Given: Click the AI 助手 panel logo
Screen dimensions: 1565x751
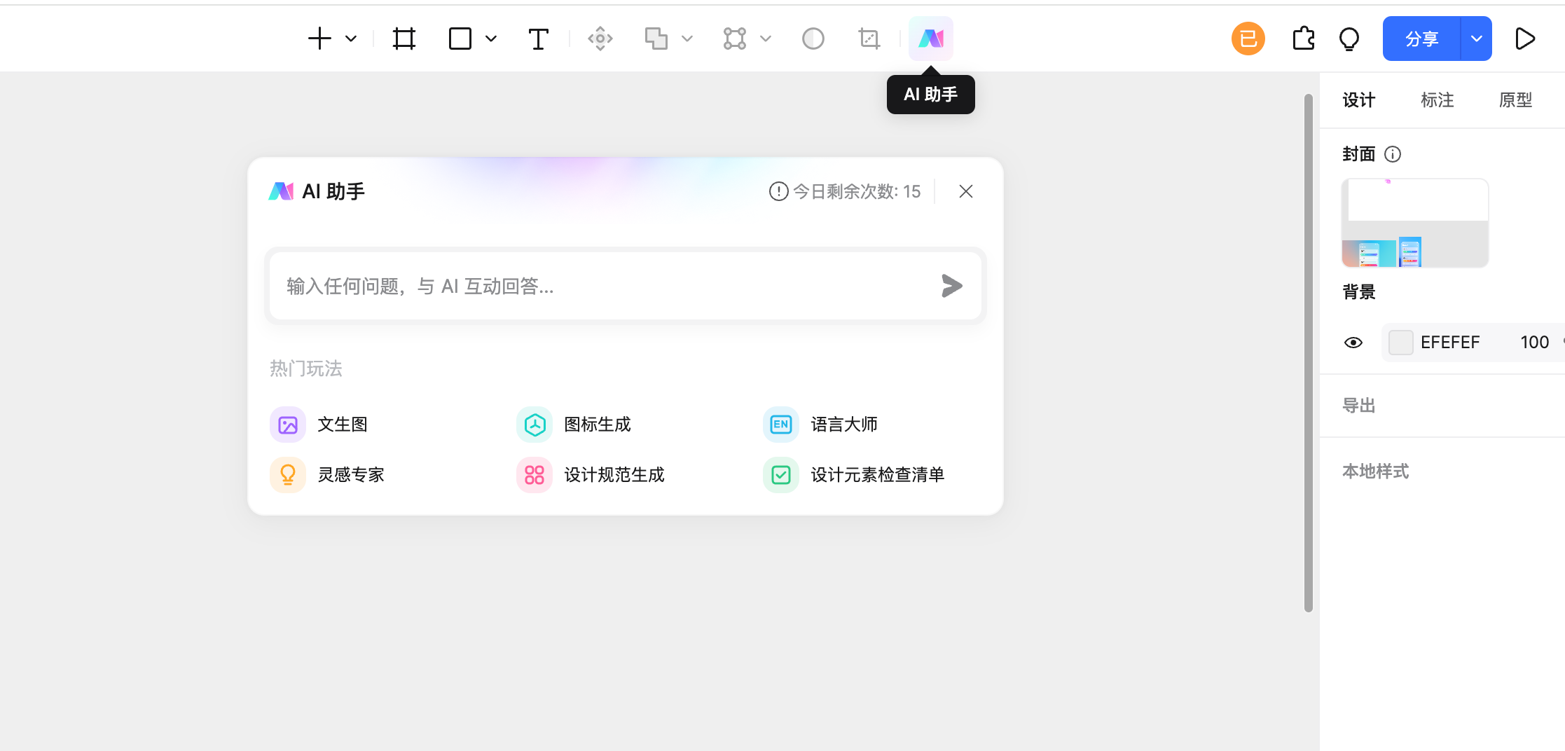Looking at the screenshot, I should [x=281, y=191].
